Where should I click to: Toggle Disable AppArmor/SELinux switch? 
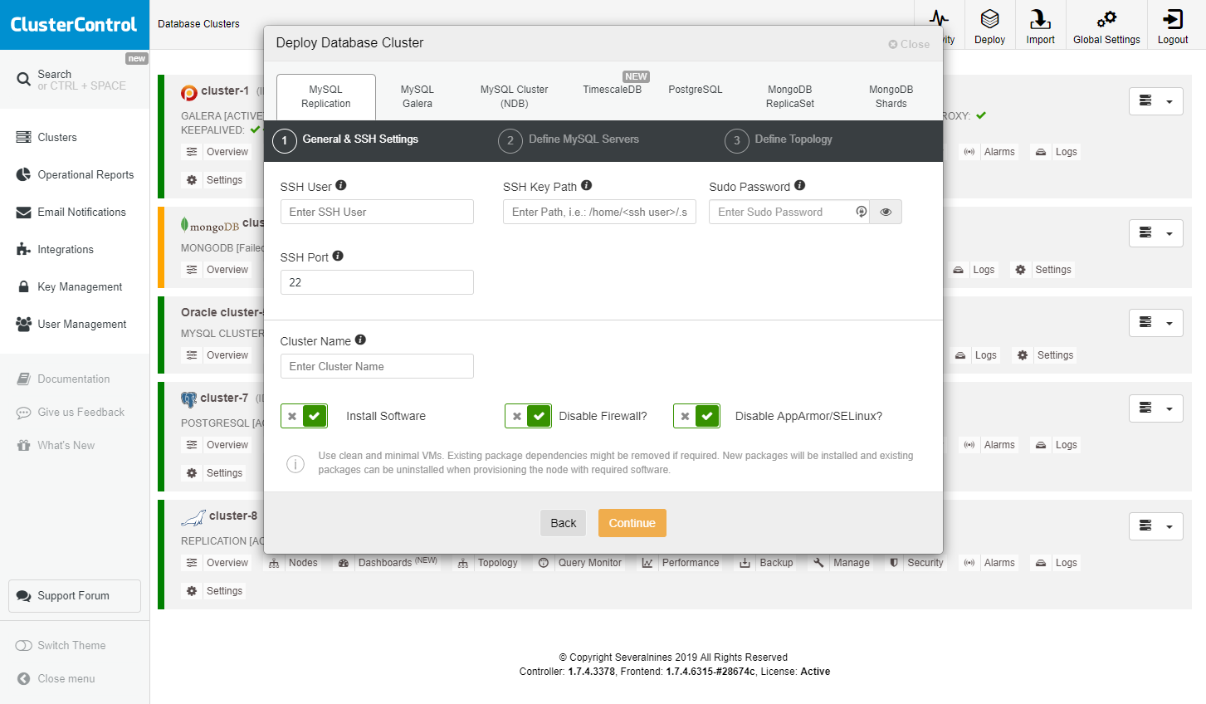696,416
